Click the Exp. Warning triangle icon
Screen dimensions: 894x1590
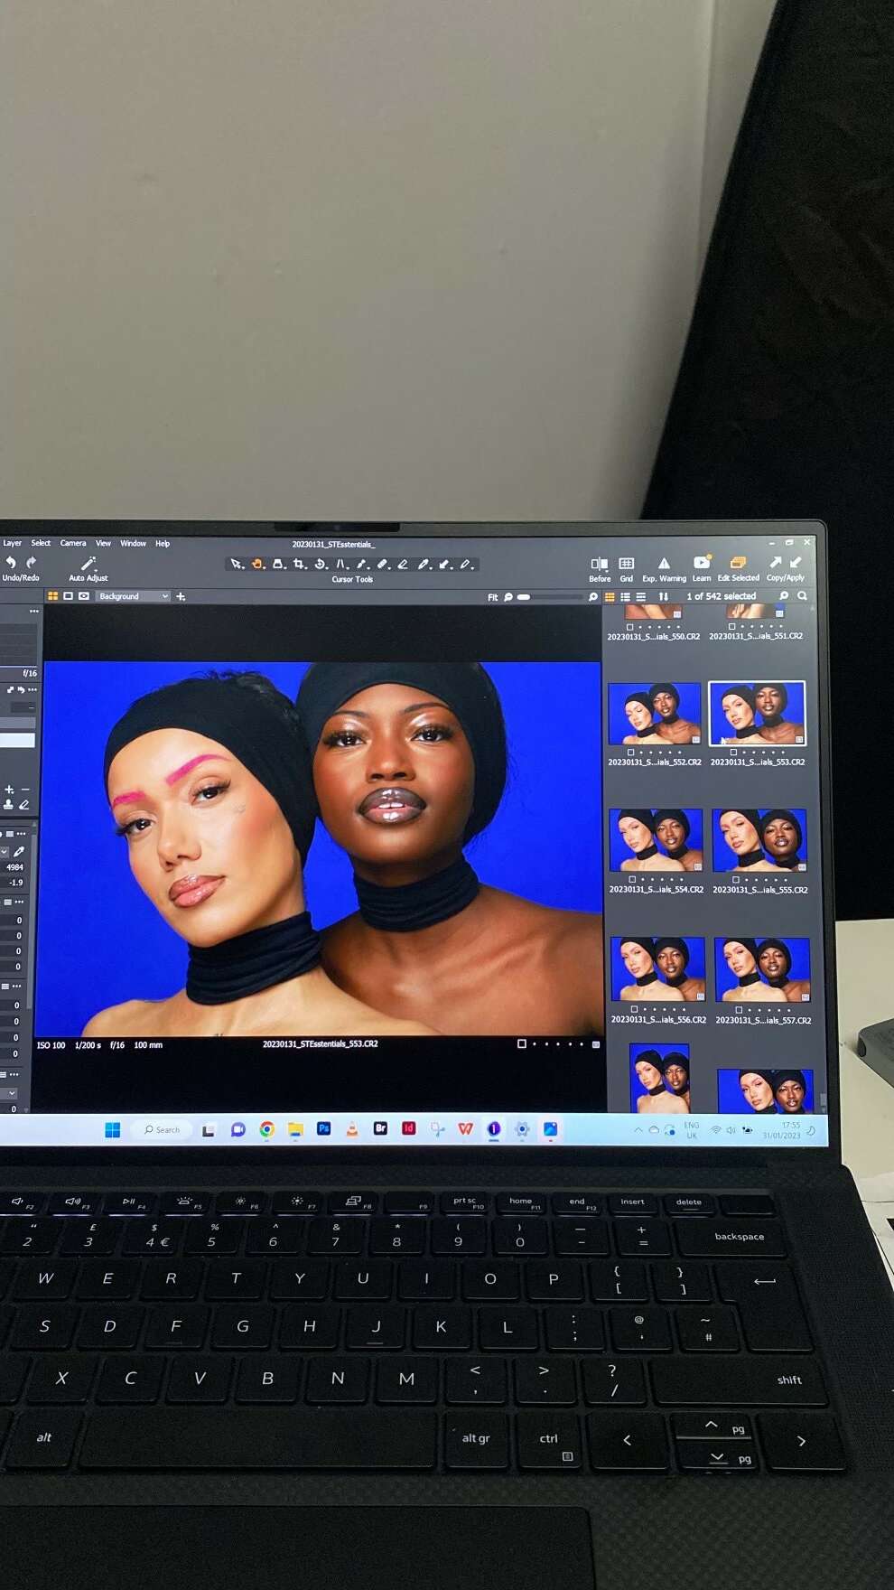[664, 564]
